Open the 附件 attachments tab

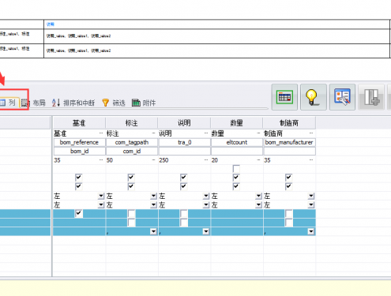coord(144,103)
